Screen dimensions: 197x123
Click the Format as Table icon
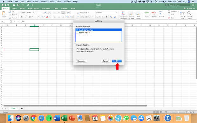(x=131, y=13)
